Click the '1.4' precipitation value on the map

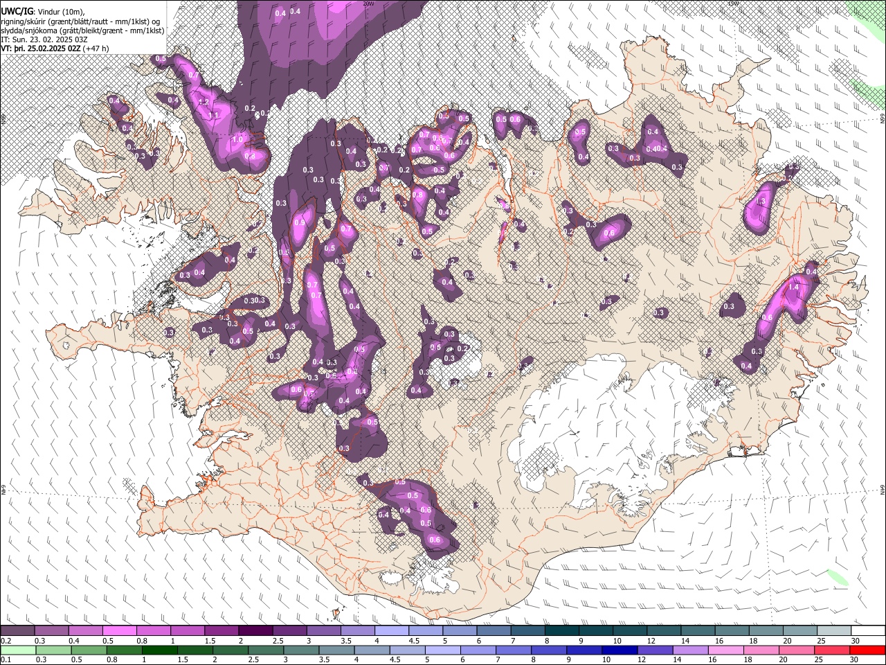794,287
